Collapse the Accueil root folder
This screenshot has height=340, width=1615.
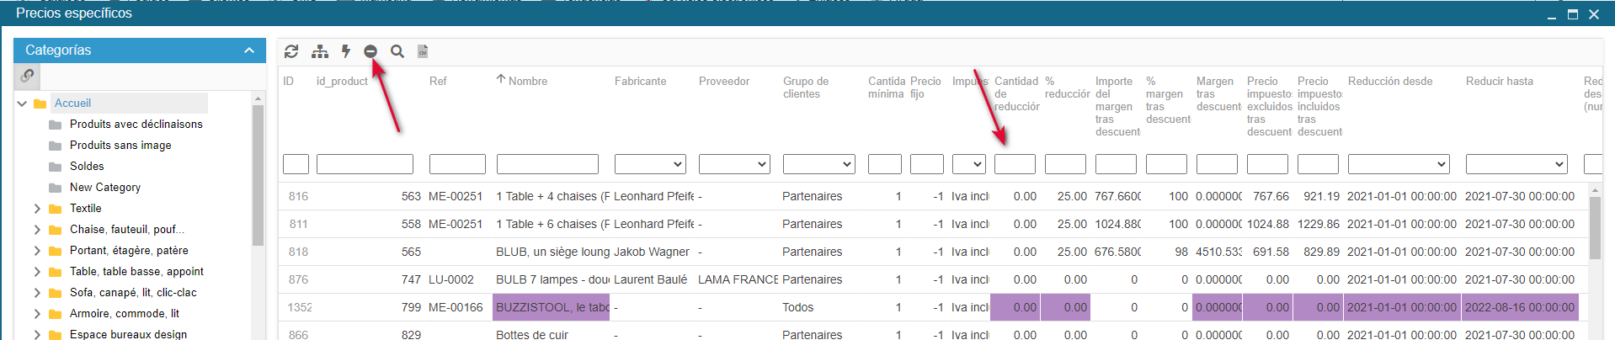22,104
